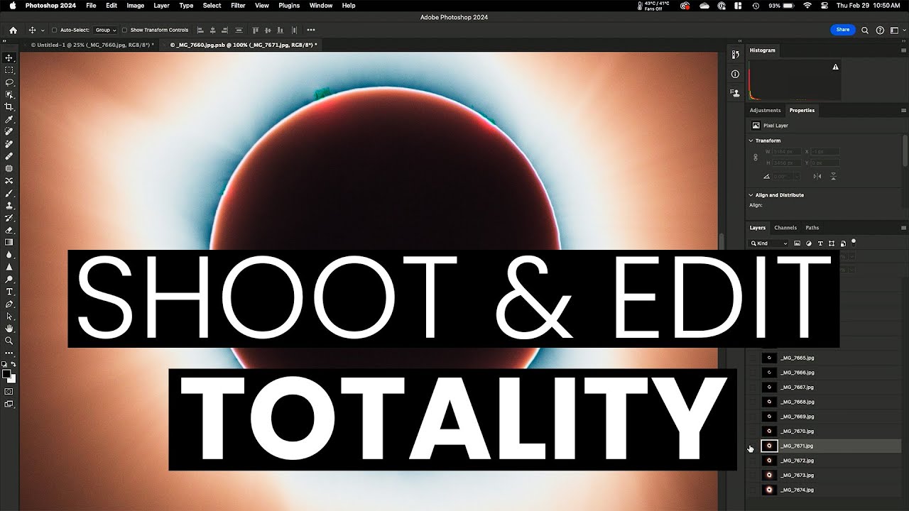Toggle visibility of _MG_7672.jpg layer
The image size is (909, 511).
click(x=753, y=461)
